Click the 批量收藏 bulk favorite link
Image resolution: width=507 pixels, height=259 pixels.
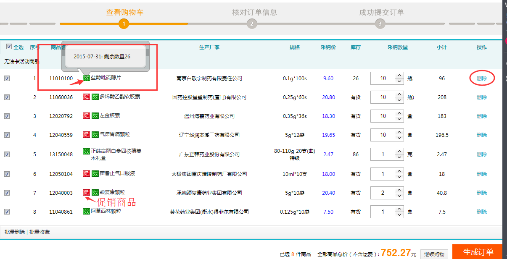click(40, 232)
